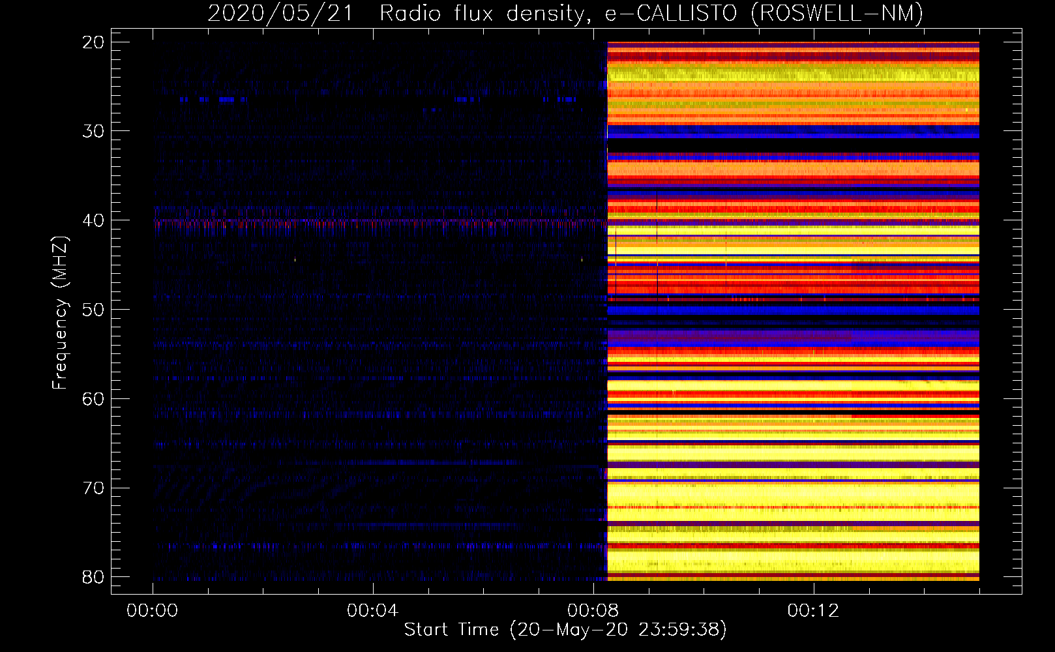
Task: Click the time tick label '00:08'
Action: pos(593,611)
